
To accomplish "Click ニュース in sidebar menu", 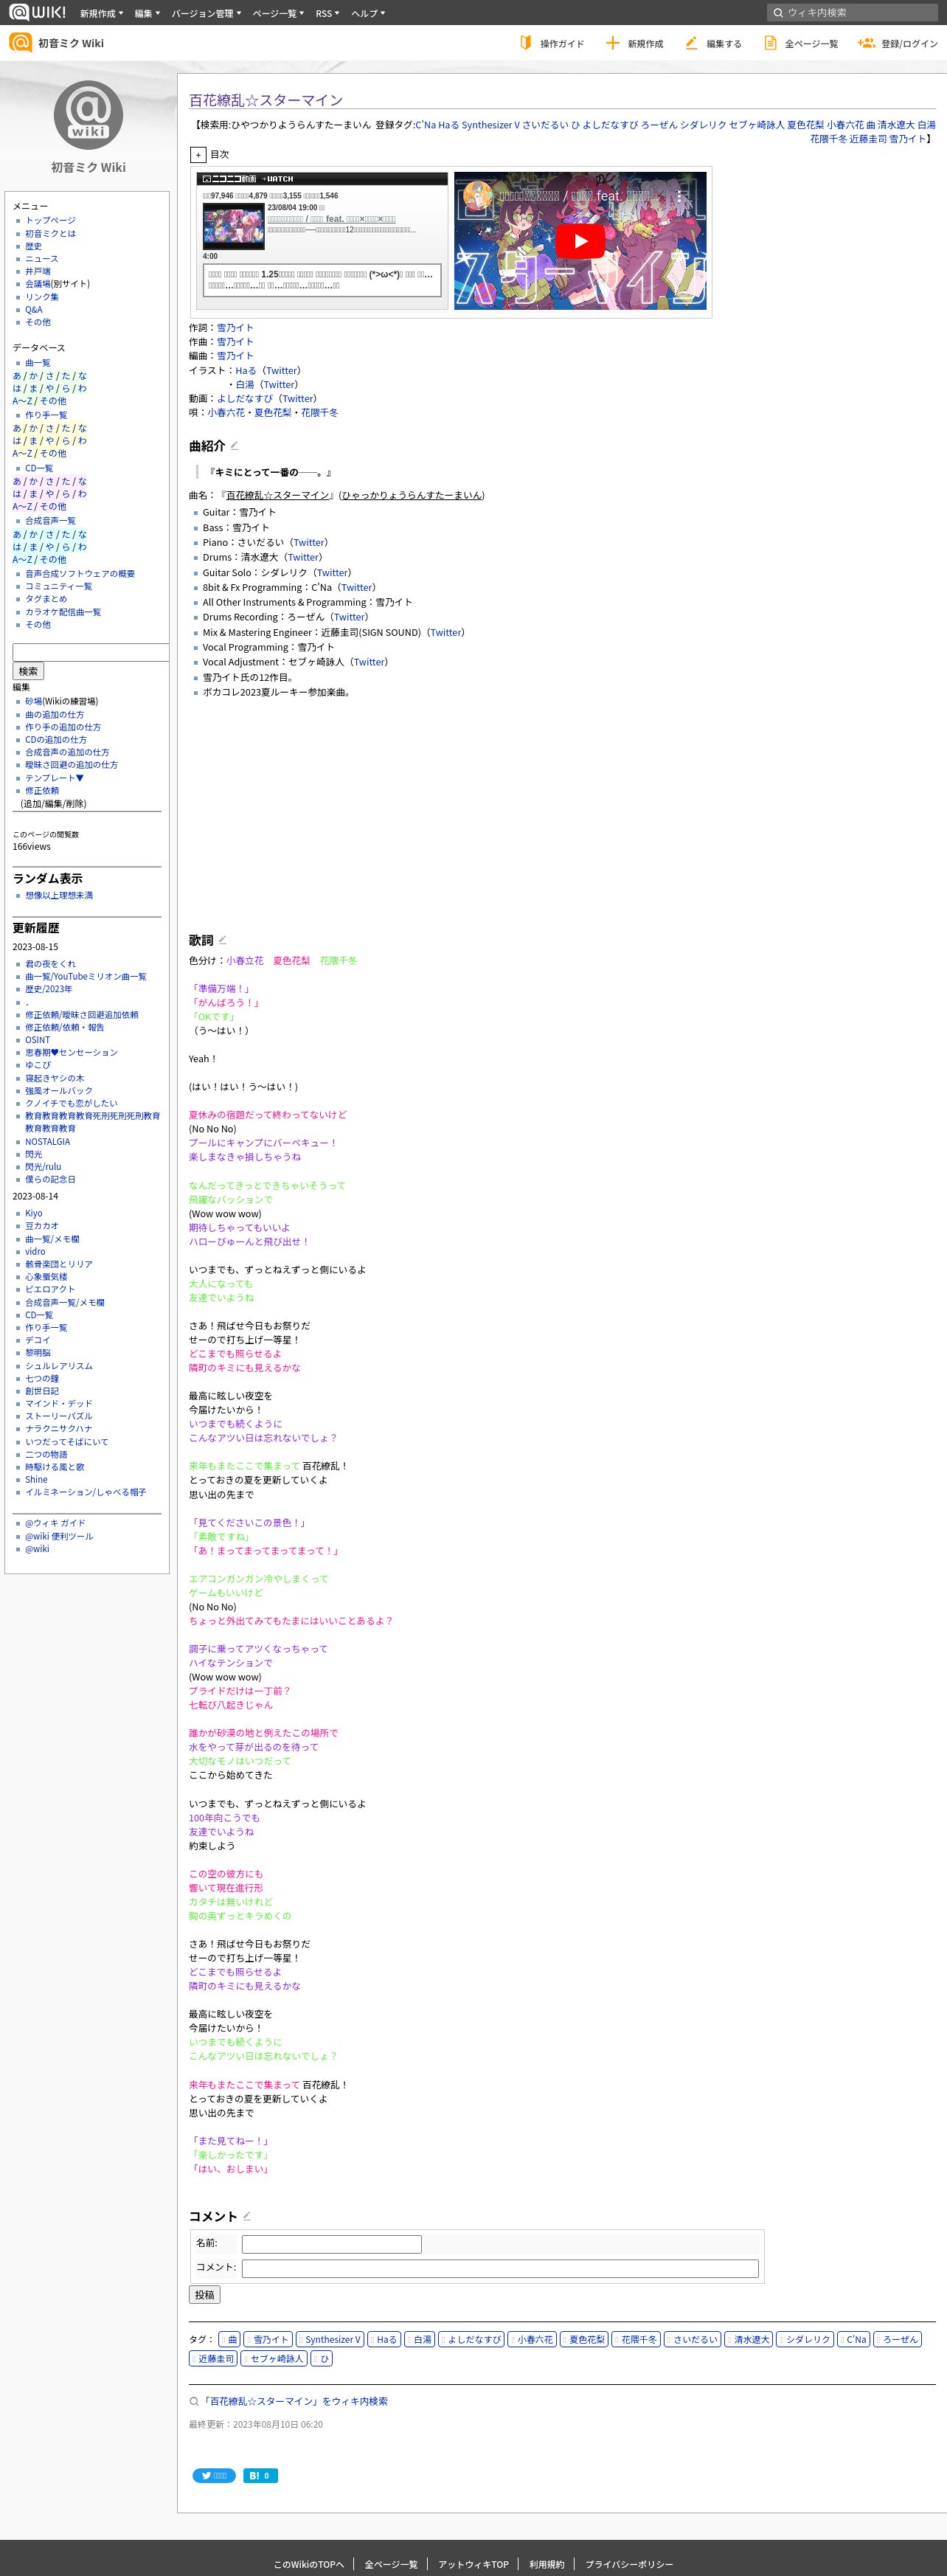I will pos(42,259).
